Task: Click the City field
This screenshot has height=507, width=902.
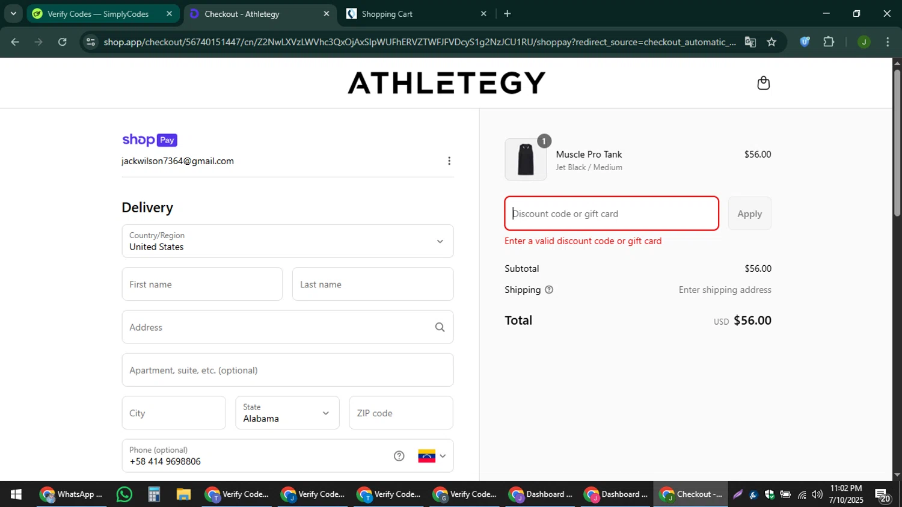Action: point(174,413)
